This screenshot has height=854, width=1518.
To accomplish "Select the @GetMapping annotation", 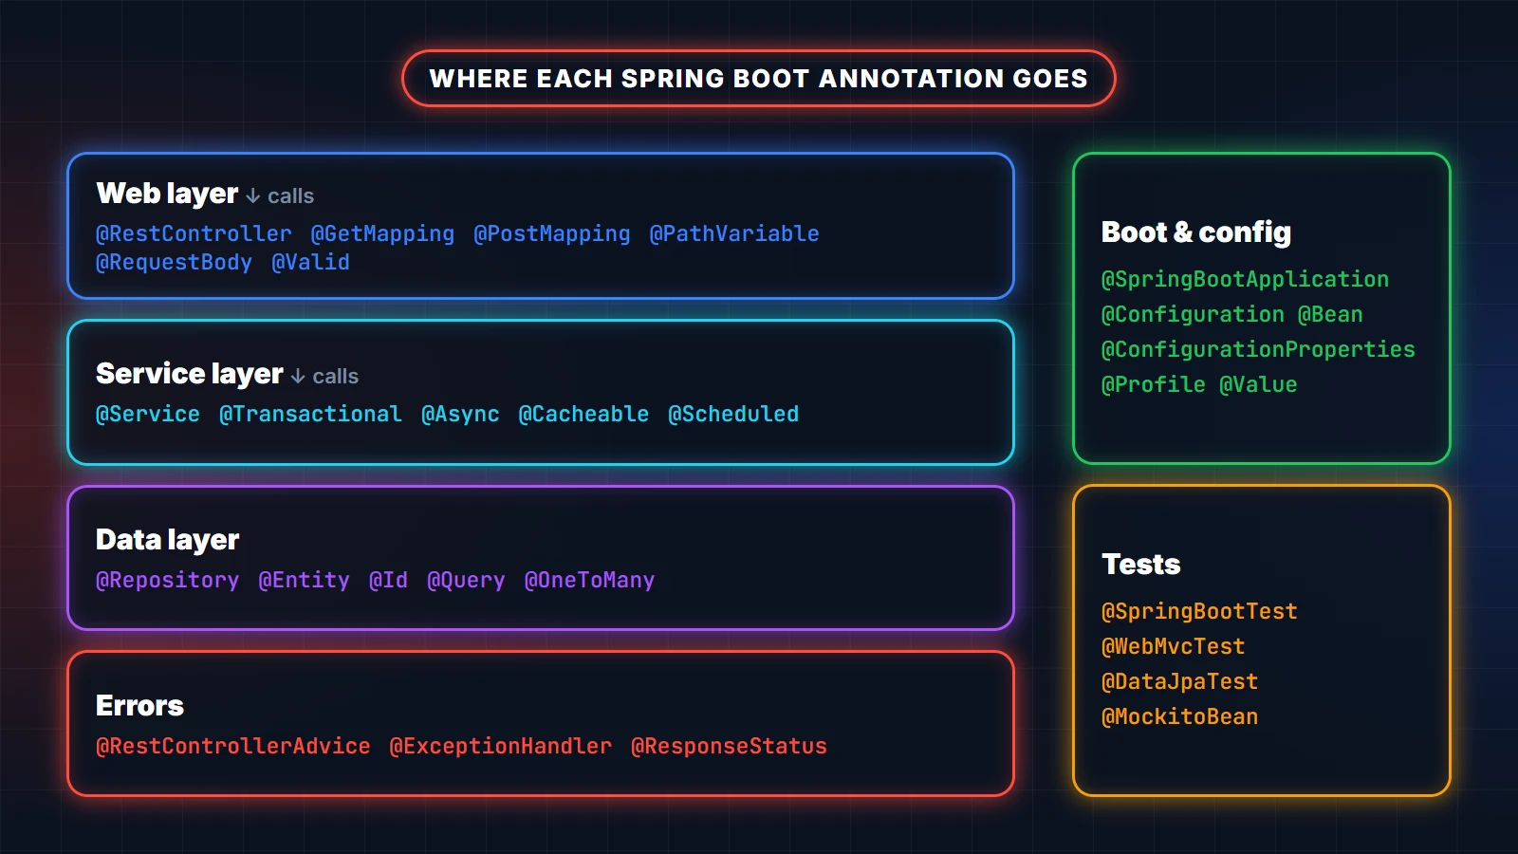I will (x=382, y=233).
